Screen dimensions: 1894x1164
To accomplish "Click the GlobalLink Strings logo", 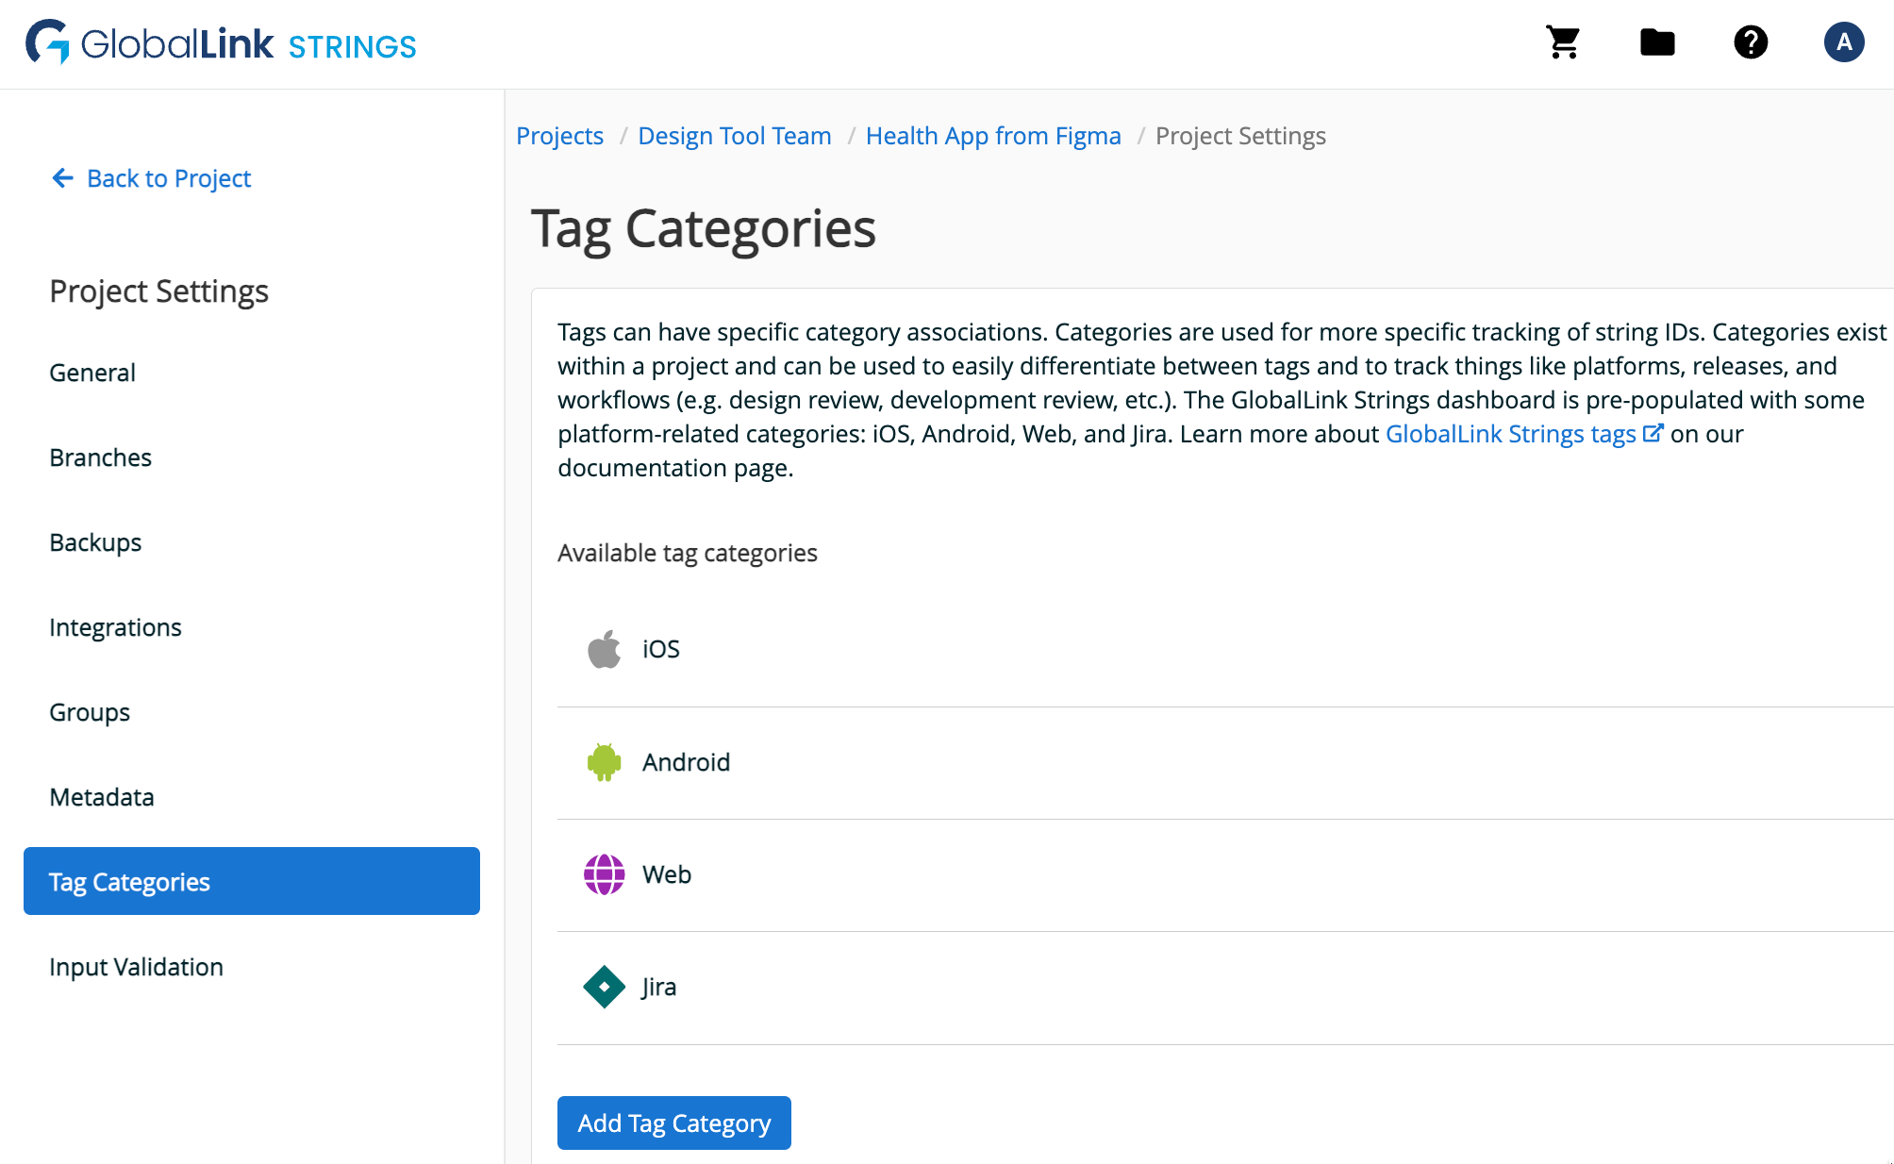I will point(221,43).
